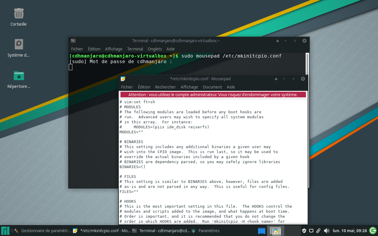Switch to Gestionnaire de paramètres taskbar window

click(43, 231)
